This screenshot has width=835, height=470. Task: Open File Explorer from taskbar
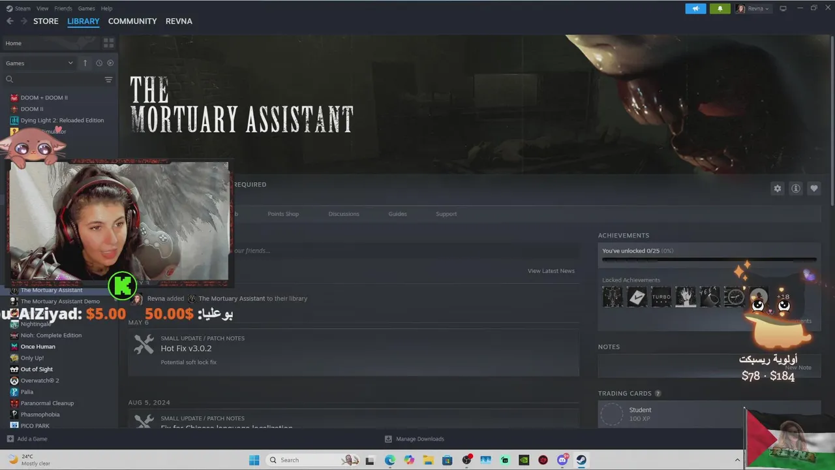[x=428, y=460]
